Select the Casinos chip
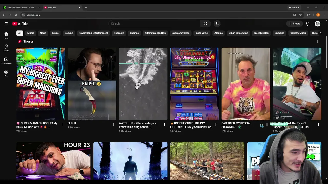This screenshot has width=328, height=184. (134, 33)
